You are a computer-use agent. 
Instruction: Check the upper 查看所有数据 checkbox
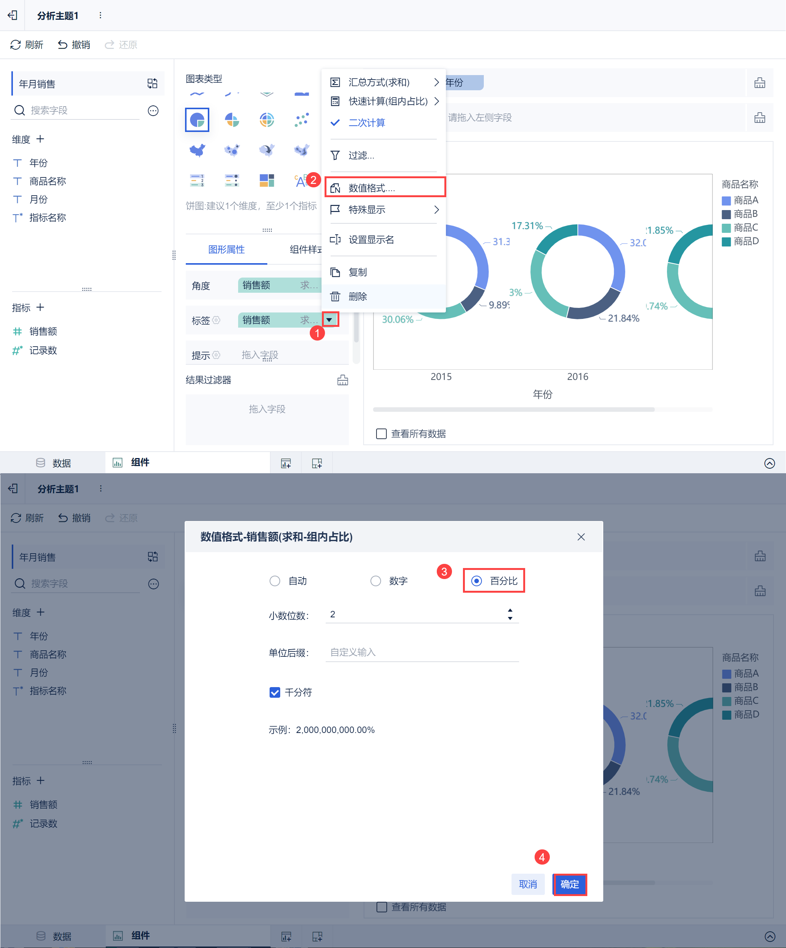381,434
